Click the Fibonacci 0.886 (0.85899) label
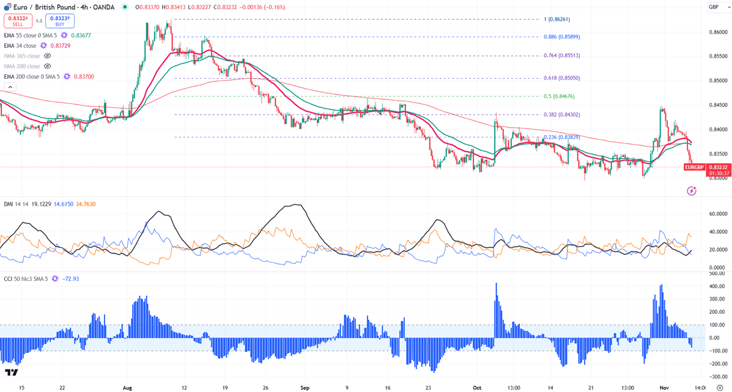 [x=561, y=37]
